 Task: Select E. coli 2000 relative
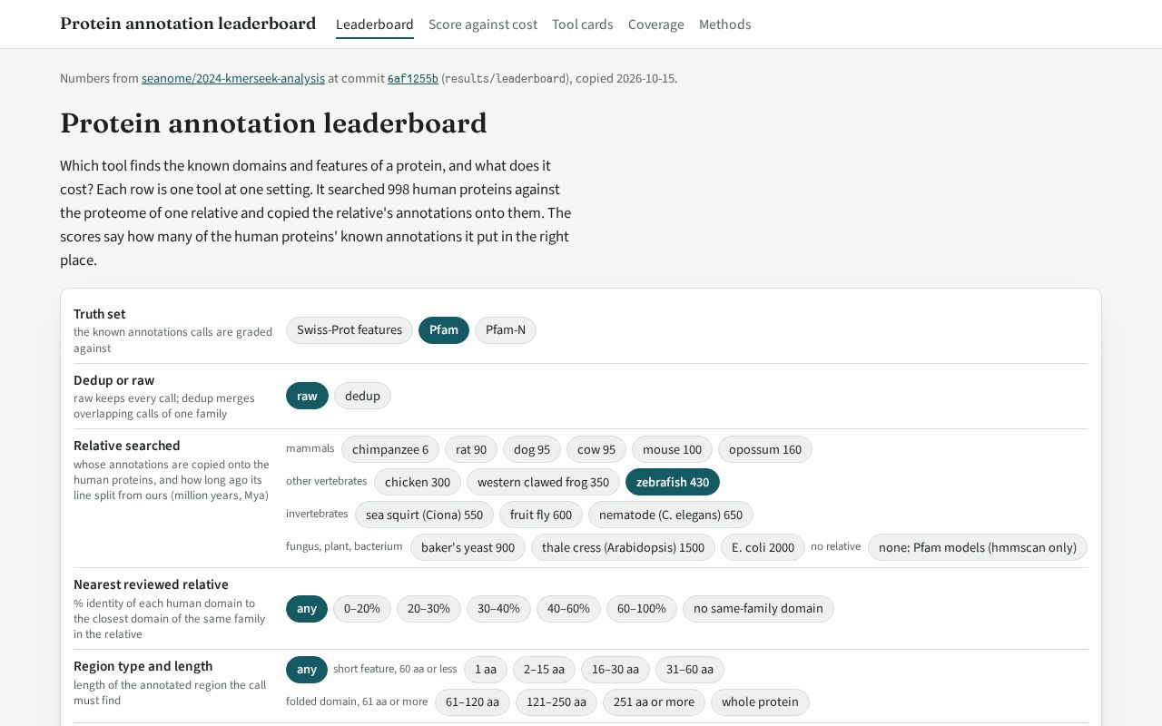tap(763, 547)
